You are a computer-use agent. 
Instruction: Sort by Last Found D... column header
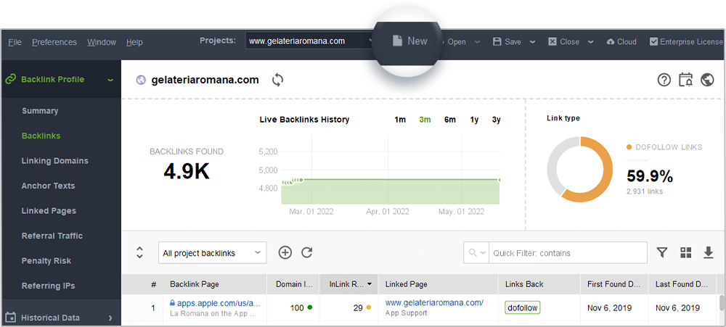(x=682, y=284)
